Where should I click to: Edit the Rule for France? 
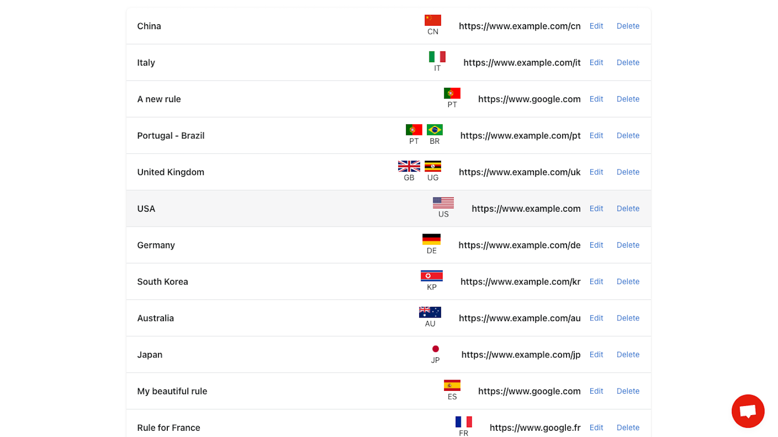(596, 428)
